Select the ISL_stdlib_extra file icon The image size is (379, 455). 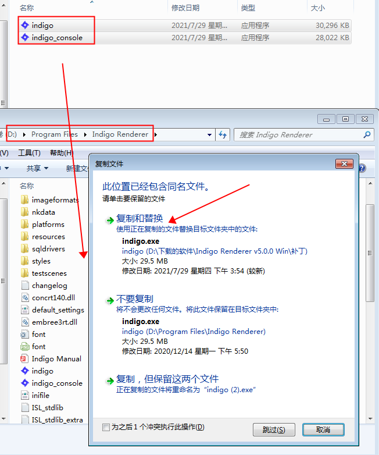25,420
